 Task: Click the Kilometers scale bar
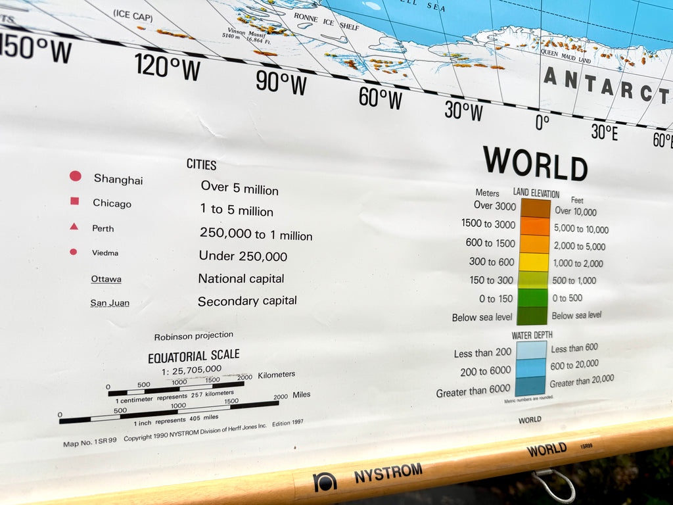[x=176, y=389]
